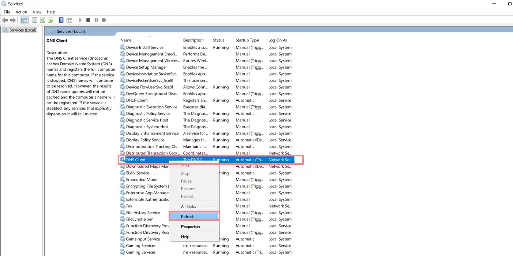Click the gear icon beside DHCP Client

(x=123, y=100)
